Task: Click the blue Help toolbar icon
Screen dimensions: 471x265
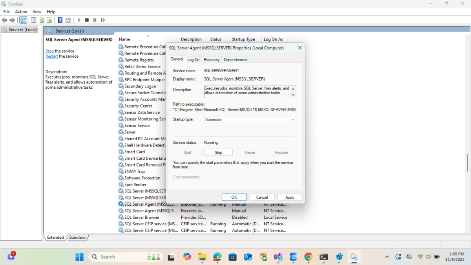Action: coord(60,20)
